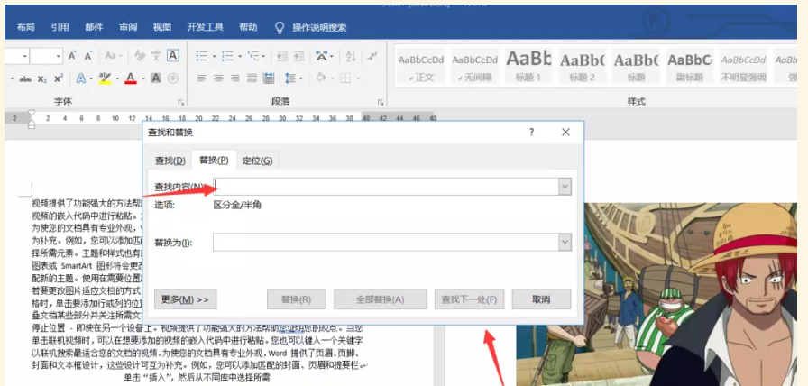Sort text with the A-Z sort icon
808x386 pixels.
coord(351,56)
